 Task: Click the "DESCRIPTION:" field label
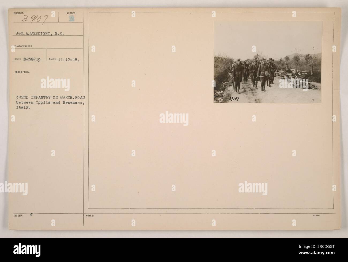[x=23, y=72]
